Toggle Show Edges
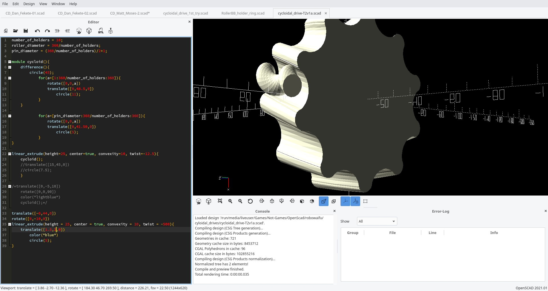Image resolution: width=548 pixels, height=291 pixels. [x=365, y=201]
